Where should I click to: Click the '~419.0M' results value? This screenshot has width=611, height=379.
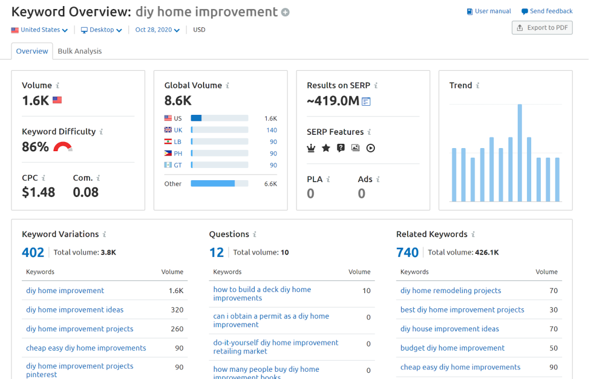click(333, 102)
